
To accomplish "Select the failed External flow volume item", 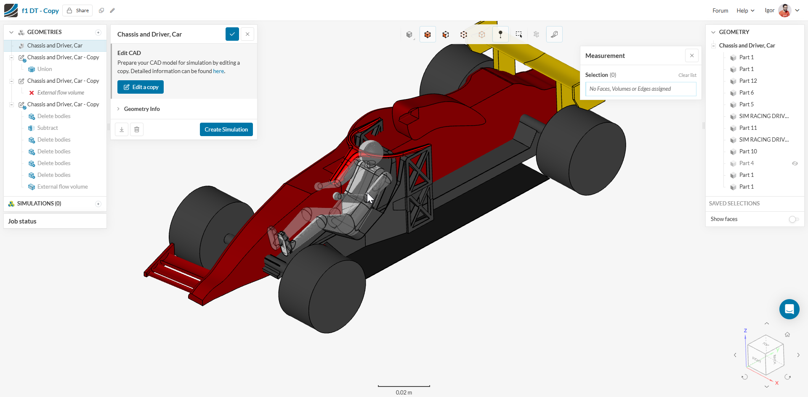I will coord(61,93).
